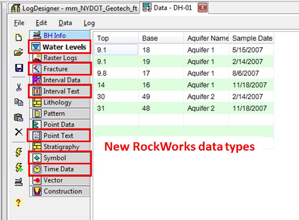Click Base cell with value 19

161,62
